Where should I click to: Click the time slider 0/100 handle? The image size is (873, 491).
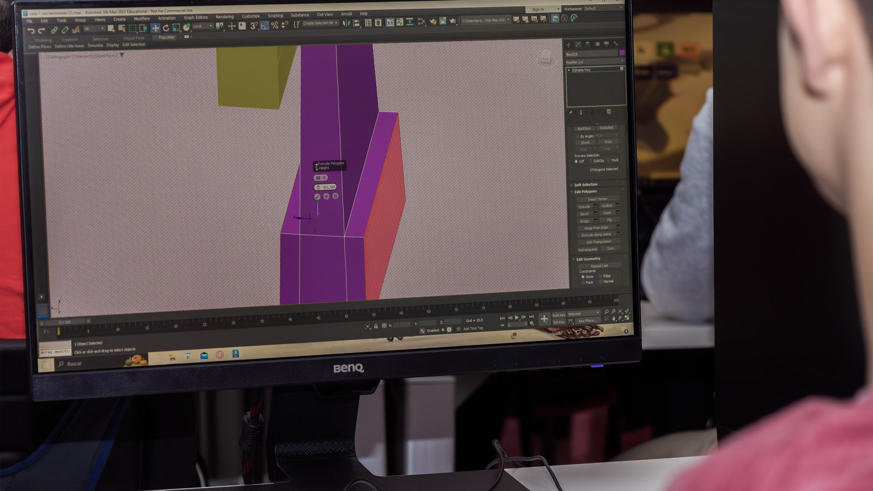[x=65, y=322]
